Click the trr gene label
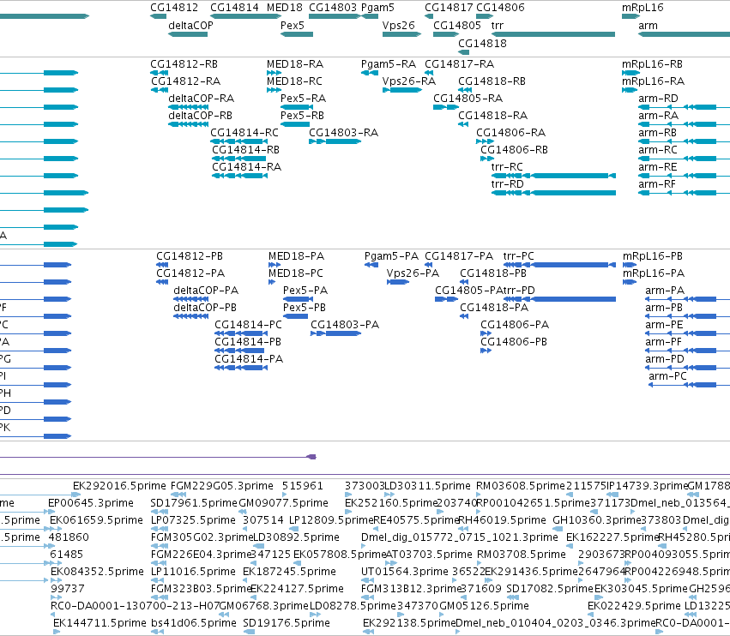 click(498, 26)
